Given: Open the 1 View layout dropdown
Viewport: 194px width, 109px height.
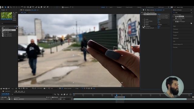Looking at the screenshot, I should tap(78, 88).
